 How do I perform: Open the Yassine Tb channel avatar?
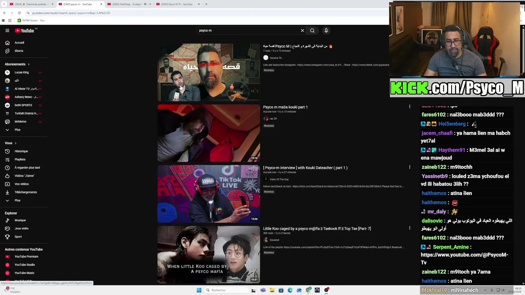point(266,58)
